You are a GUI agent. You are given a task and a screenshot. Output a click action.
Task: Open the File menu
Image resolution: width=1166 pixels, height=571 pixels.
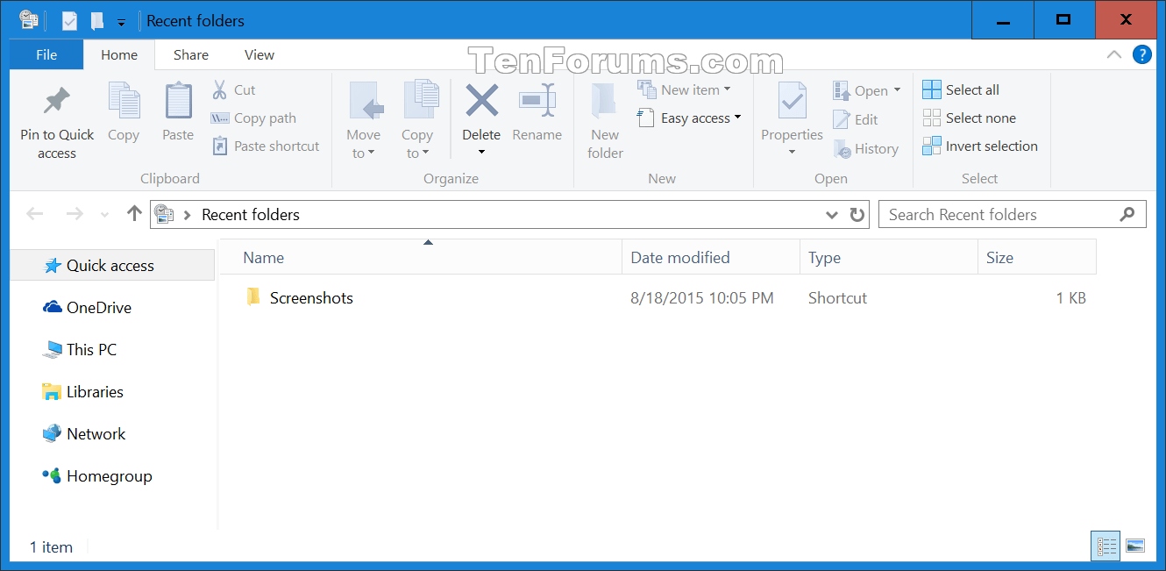(46, 54)
